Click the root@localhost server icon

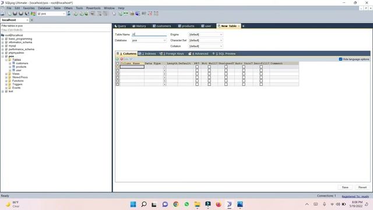point(2,35)
